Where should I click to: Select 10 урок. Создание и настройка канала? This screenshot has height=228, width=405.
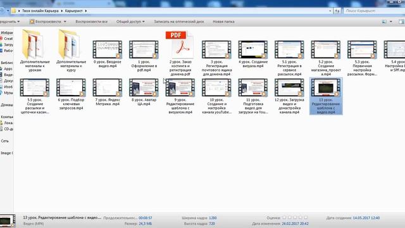tap(216, 96)
